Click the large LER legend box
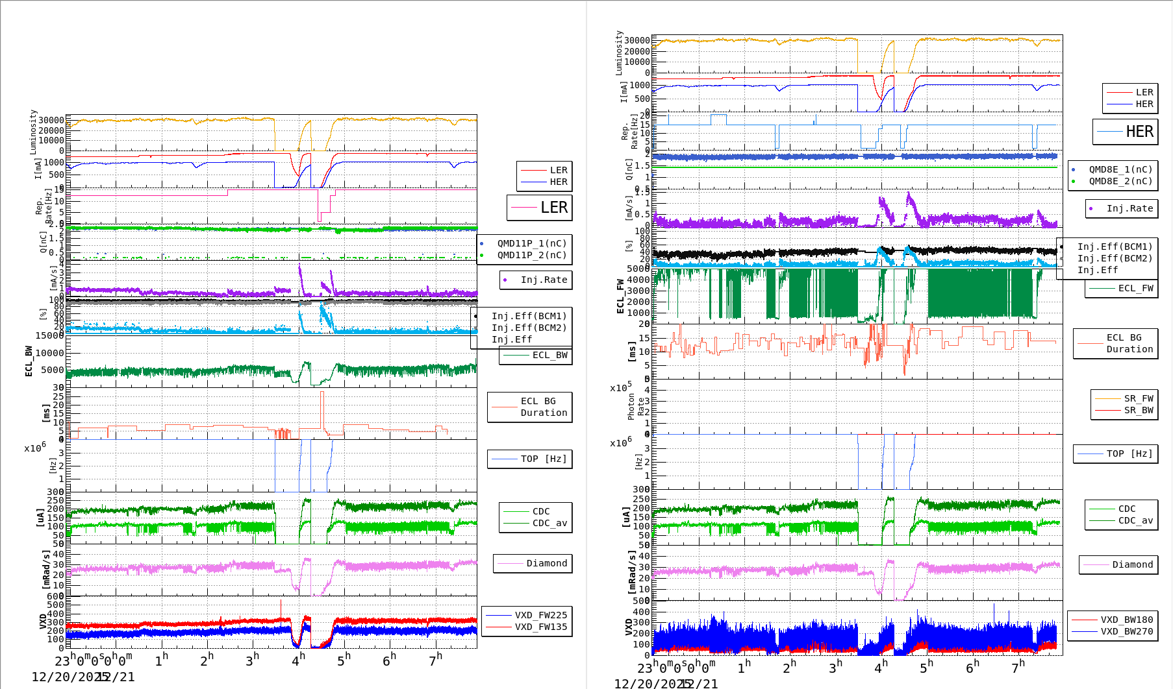 pyautogui.click(x=540, y=208)
